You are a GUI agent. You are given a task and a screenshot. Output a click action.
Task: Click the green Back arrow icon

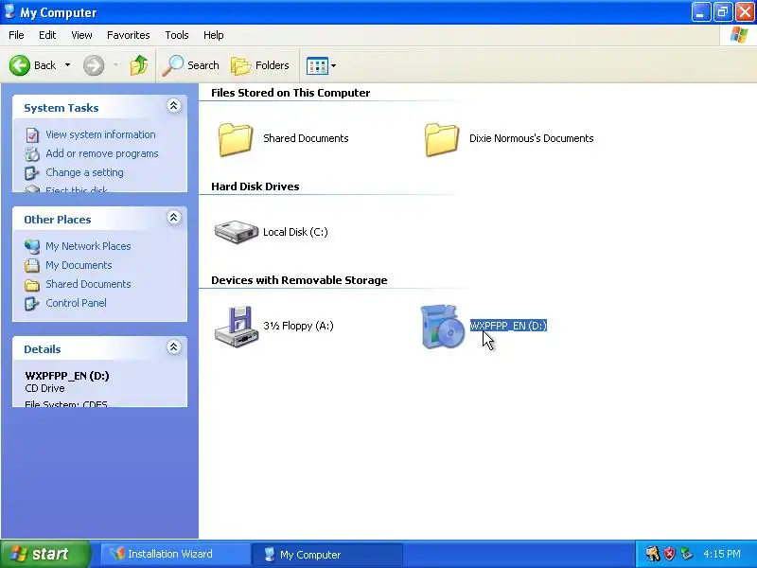19,65
